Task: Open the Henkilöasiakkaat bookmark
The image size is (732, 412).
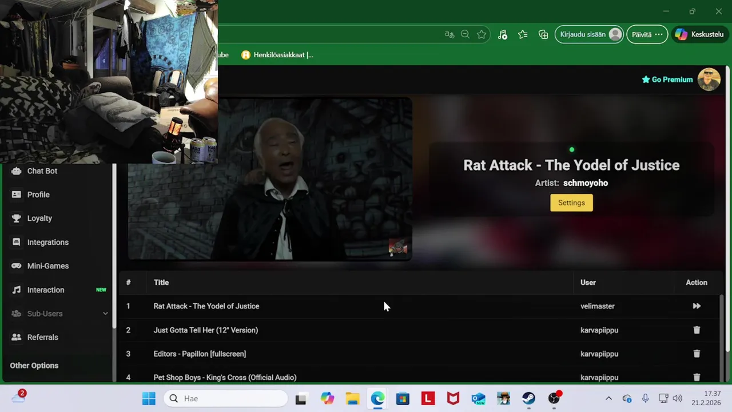Action: (x=277, y=55)
